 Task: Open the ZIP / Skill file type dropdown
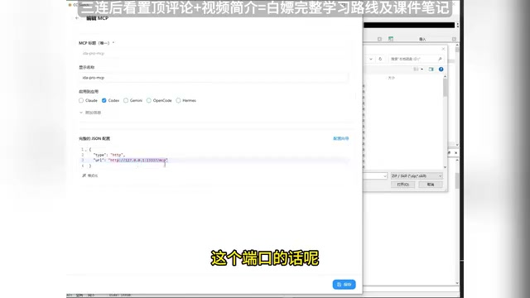pyautogui.click(x=417, y=176)
